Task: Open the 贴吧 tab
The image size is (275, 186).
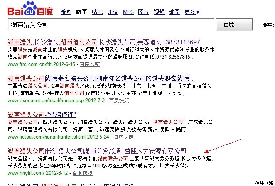Action: point(97,12)
